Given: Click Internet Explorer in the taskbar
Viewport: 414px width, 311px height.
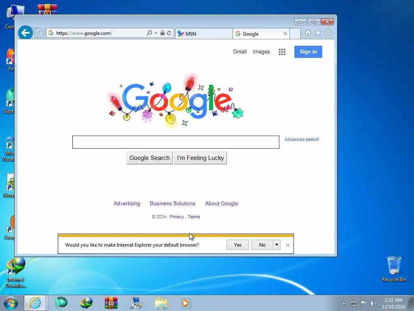Looking at the screenshot, I should [x=35, y=303].
